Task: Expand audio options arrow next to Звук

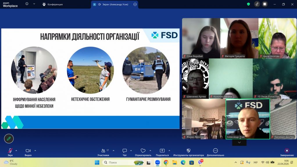Action: 16,151
